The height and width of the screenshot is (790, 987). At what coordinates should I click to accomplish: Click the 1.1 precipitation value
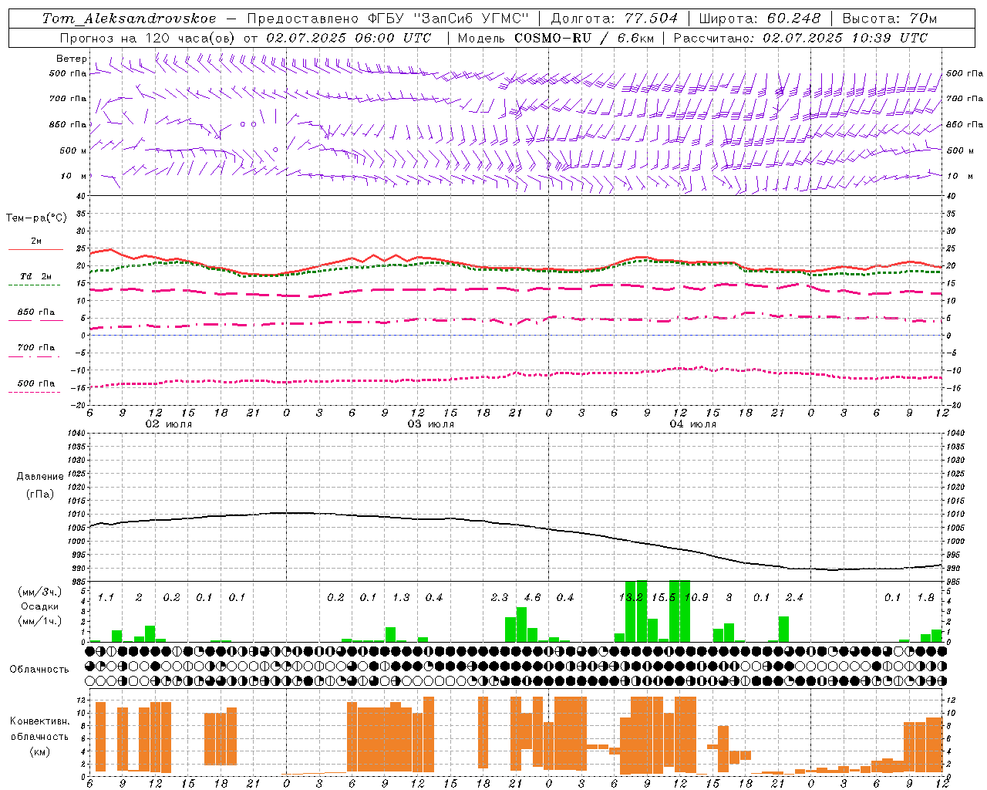[x=106, y=598]
